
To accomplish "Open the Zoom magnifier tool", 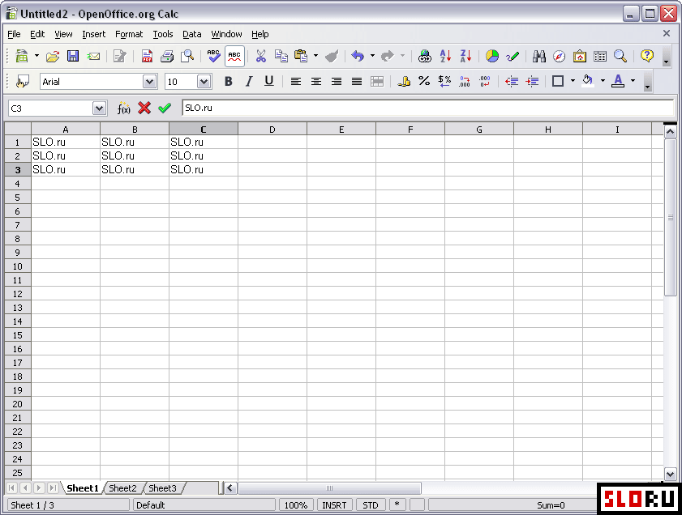I will 620,56.
